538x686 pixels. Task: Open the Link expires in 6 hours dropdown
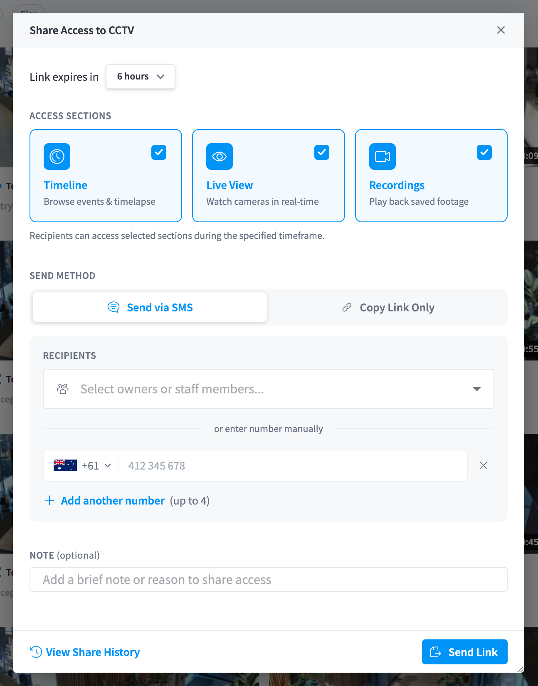pos(141,77)
